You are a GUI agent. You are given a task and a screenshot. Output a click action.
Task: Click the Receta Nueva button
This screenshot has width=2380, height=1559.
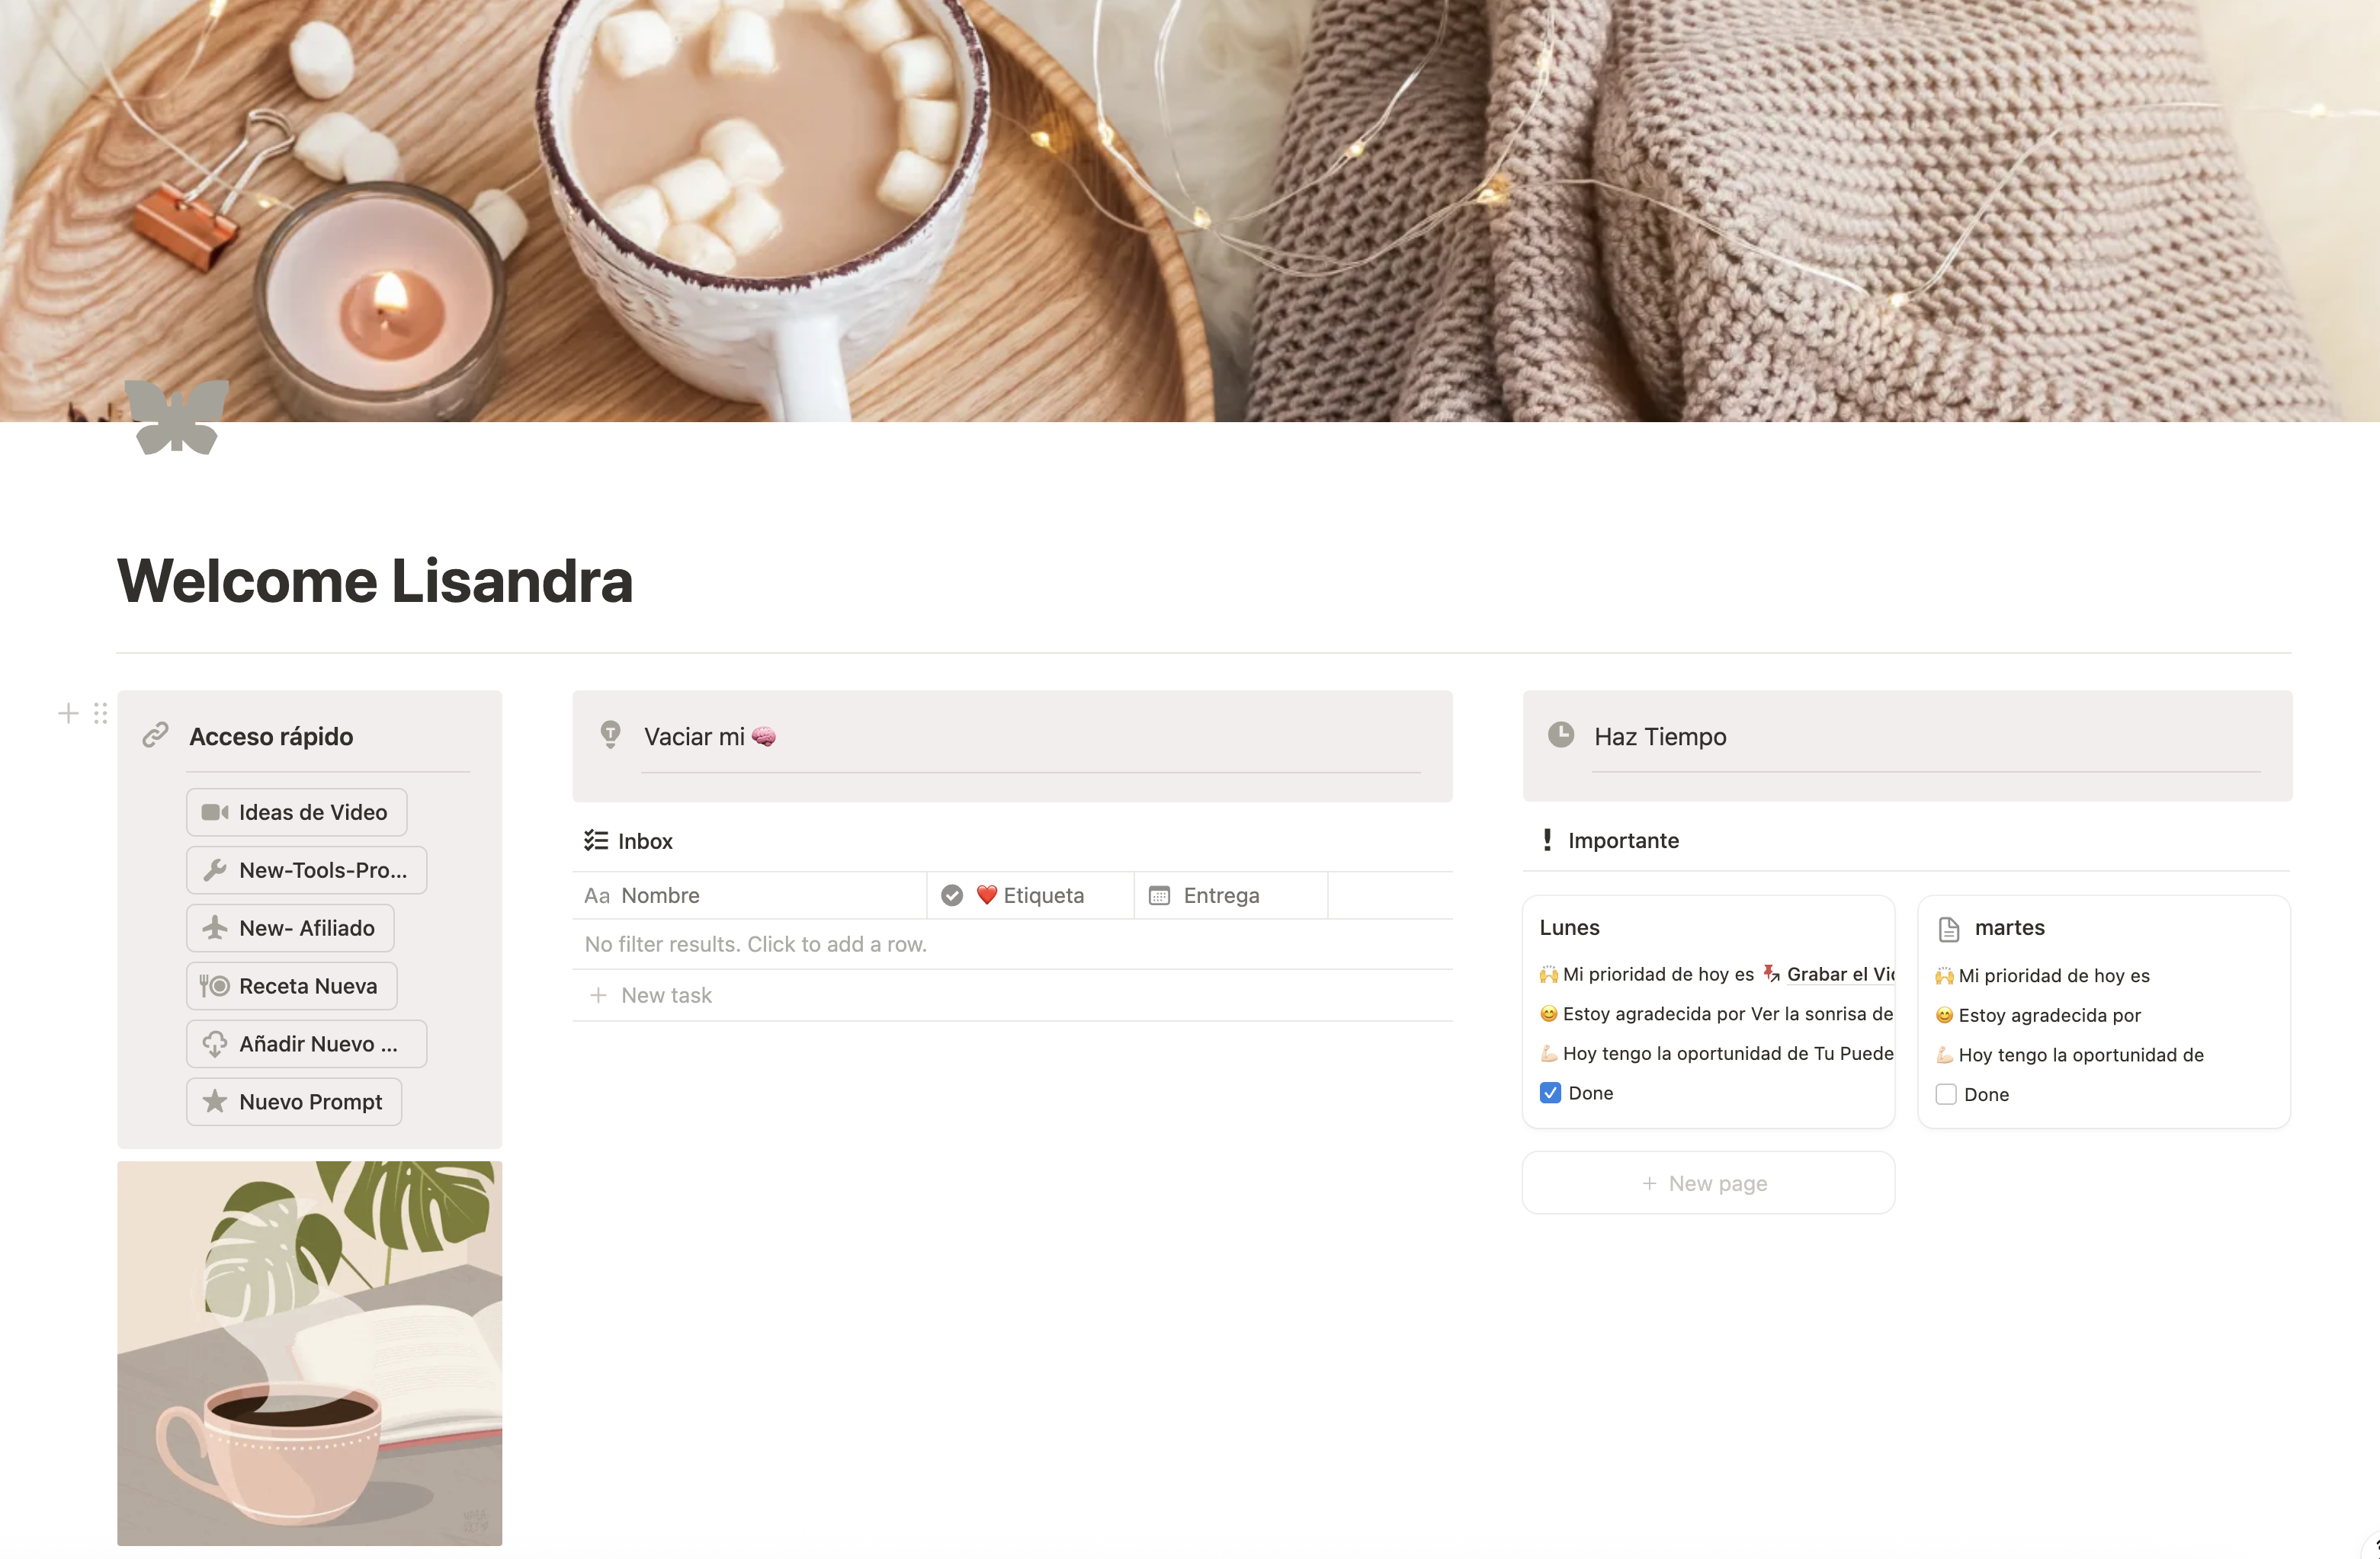pyautogui.click(x=292, y=986)
